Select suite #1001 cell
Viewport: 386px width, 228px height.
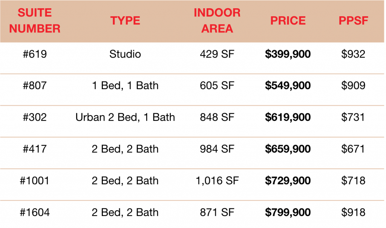35,181
